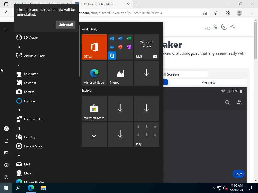Click the Save button
Image resolution: width=258 pixels, height=193 pixels.
(238, 174)
